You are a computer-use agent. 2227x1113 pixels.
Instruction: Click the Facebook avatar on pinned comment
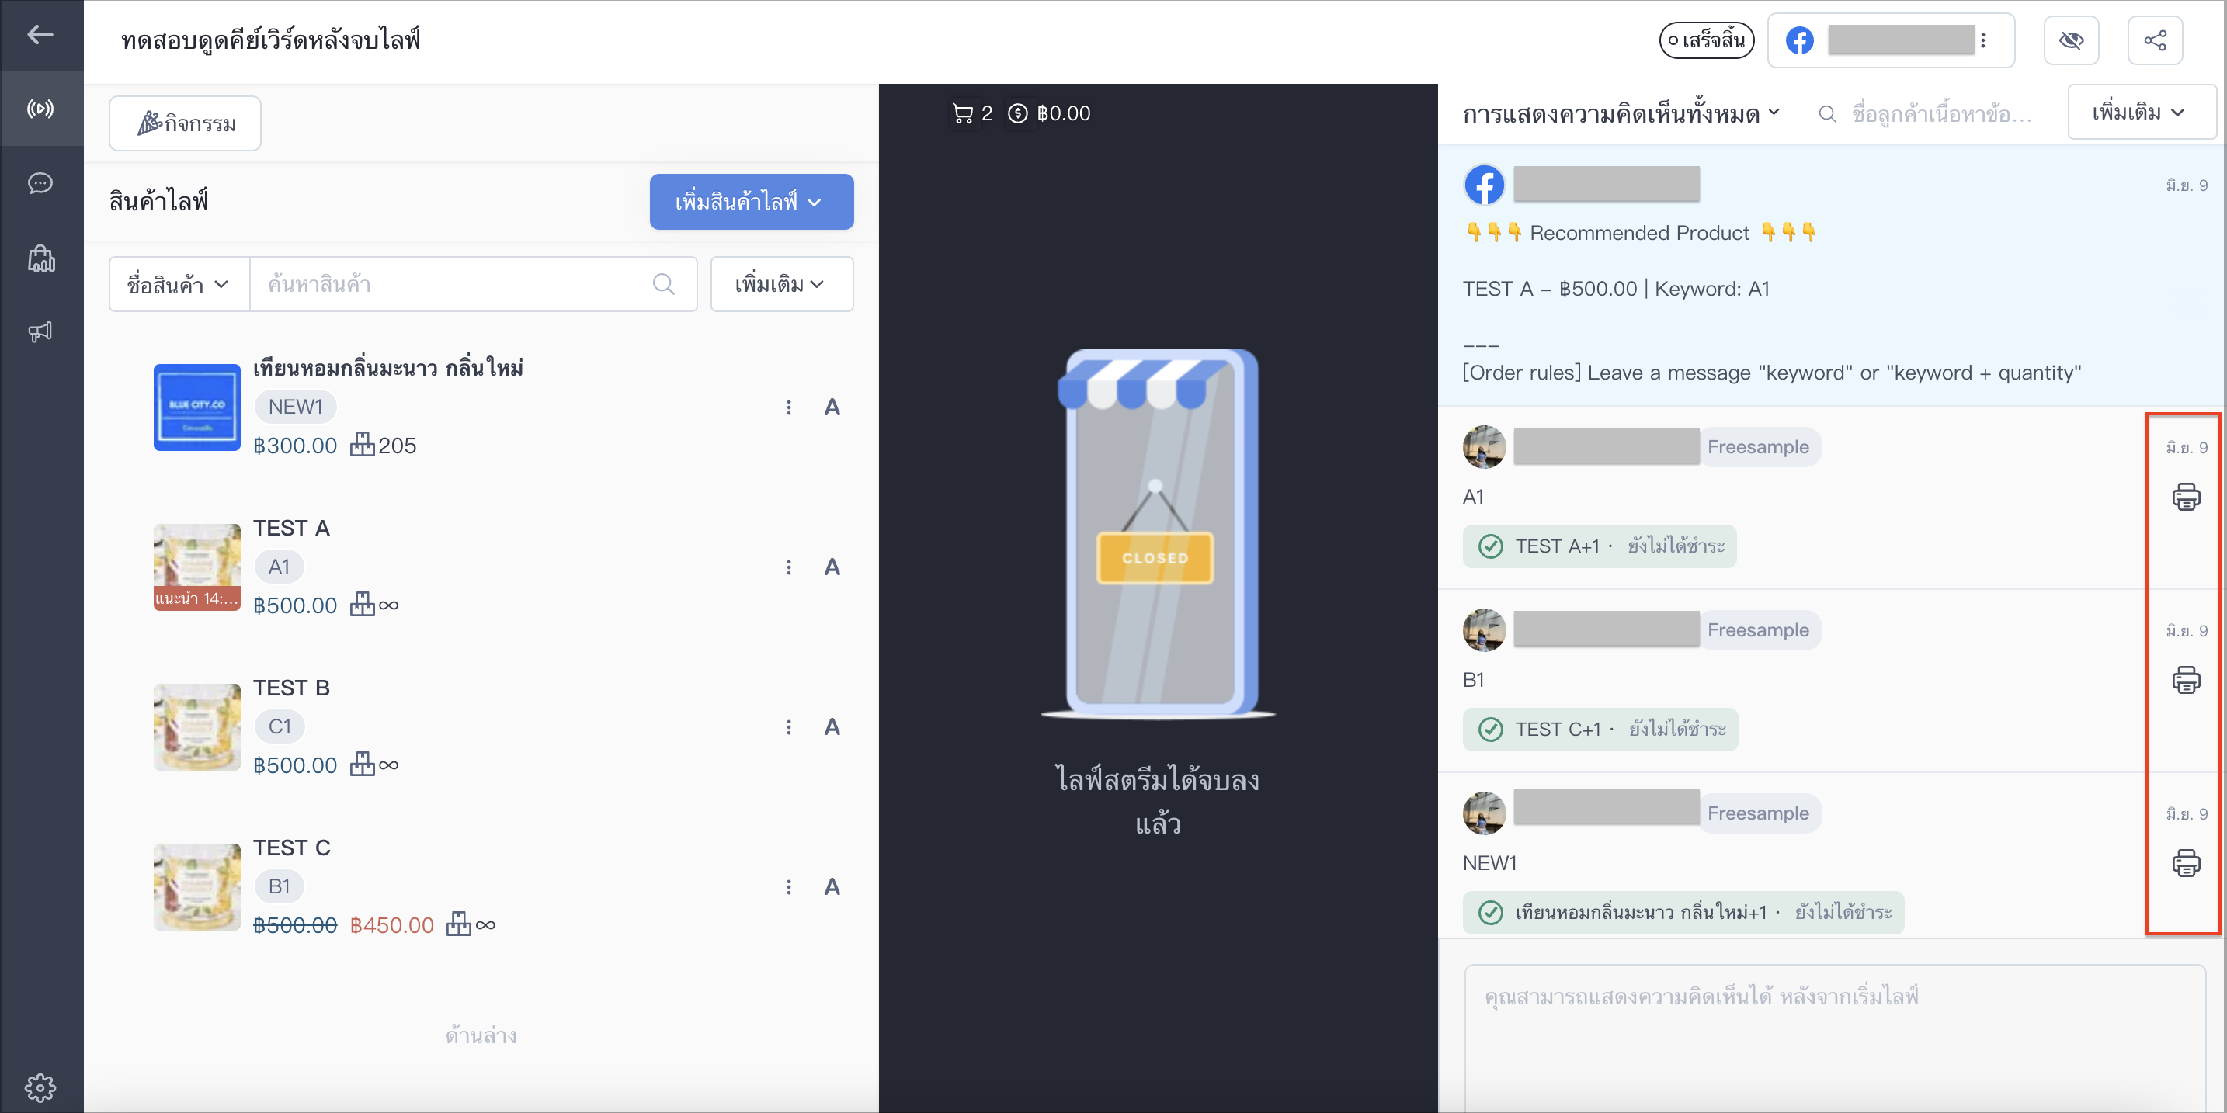pos(1485,184)
